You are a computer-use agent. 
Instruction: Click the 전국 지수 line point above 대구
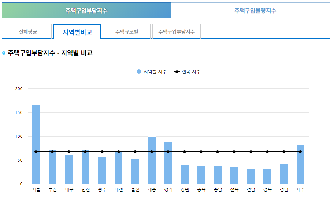pyautogui.click(x=69, y=152)
